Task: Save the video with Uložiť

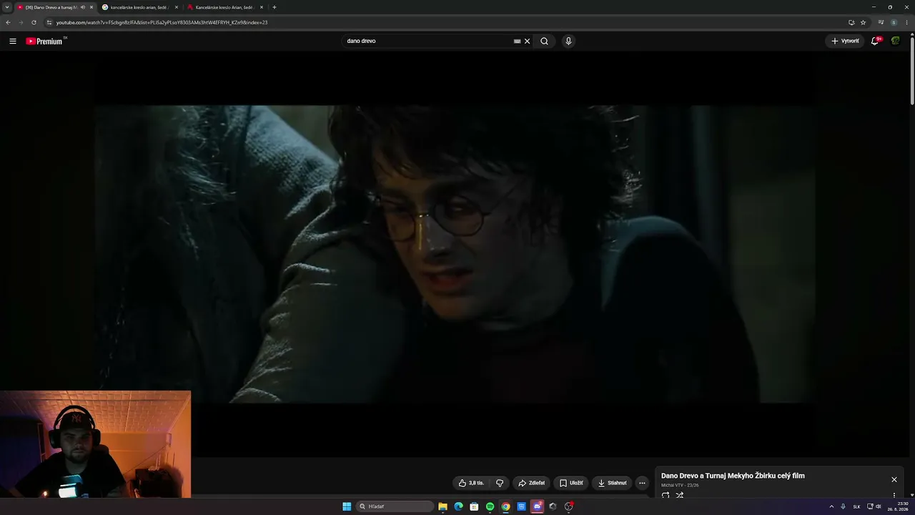Action: (x=571, y=483)
